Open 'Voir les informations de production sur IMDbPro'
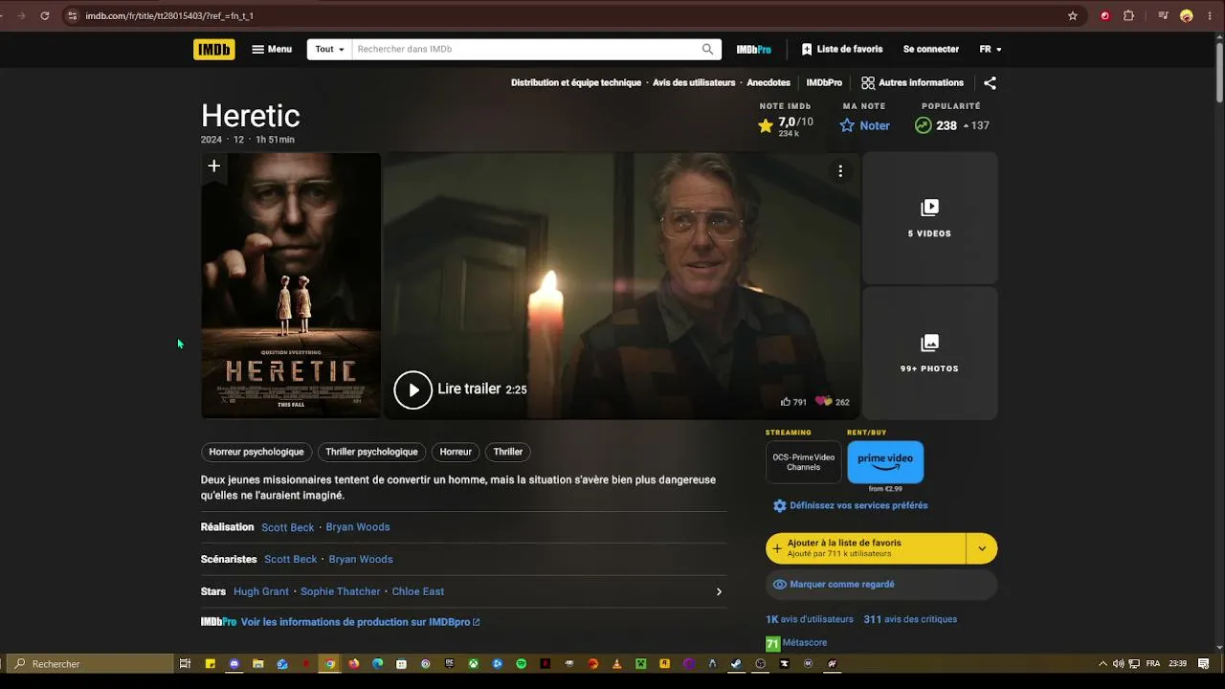1225x689 pixels. (x=360, y=622)
